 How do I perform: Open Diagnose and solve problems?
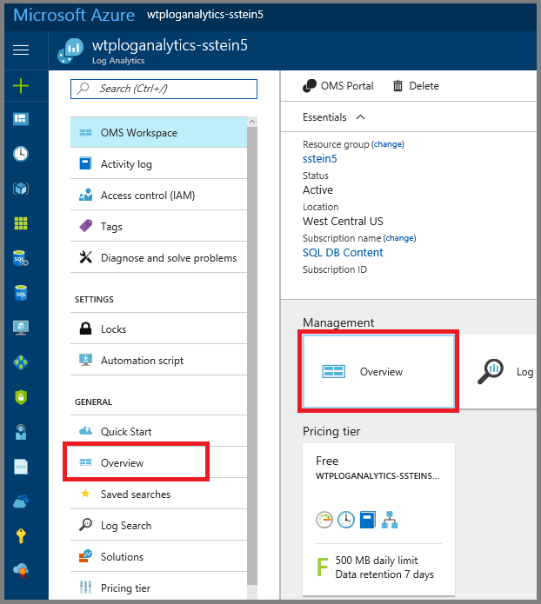[x=158, y=258]
